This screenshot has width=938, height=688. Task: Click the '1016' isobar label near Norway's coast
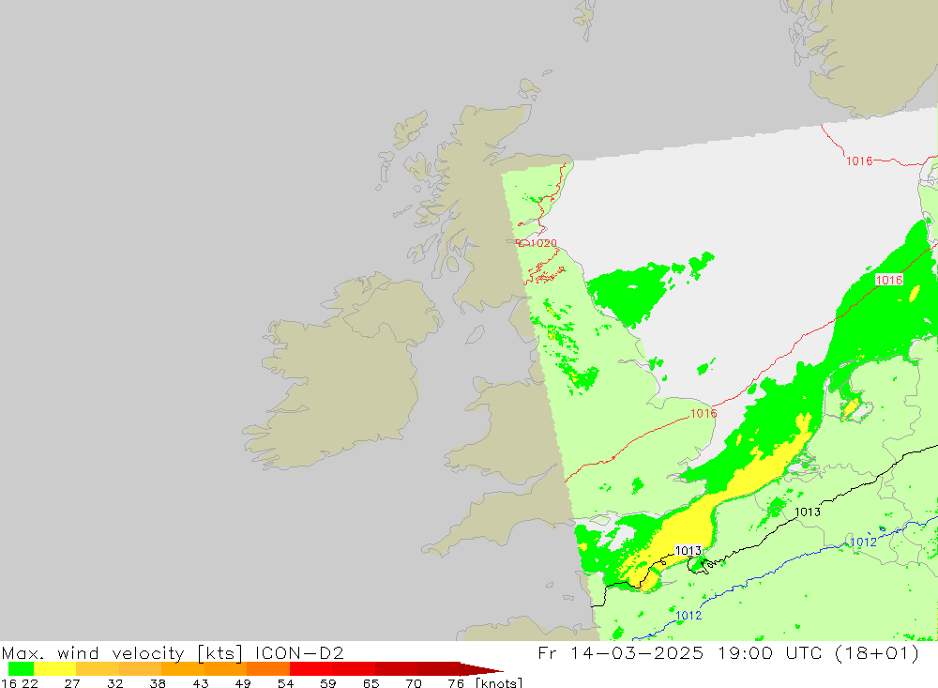tap(859, 161)
